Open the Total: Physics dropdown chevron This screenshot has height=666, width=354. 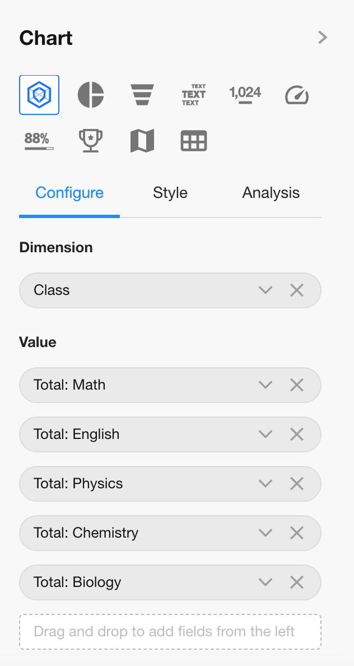(265, 483)
